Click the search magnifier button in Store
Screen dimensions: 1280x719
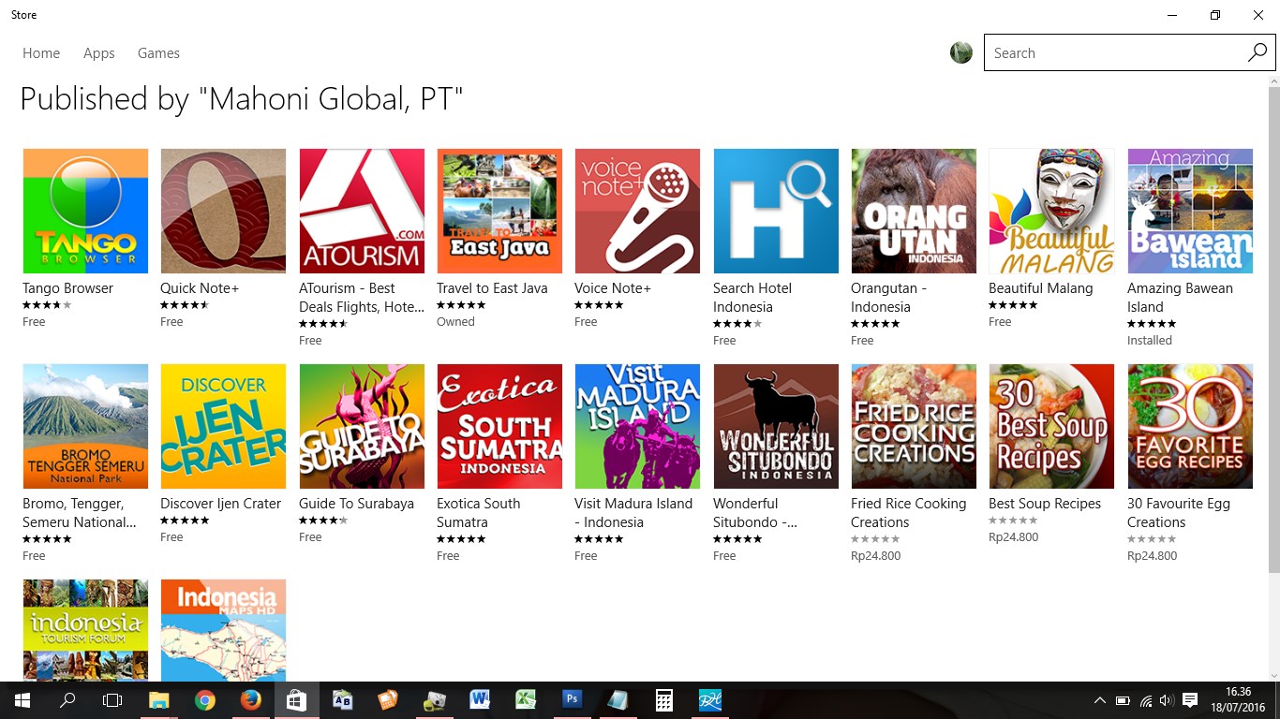(1257, 53)
